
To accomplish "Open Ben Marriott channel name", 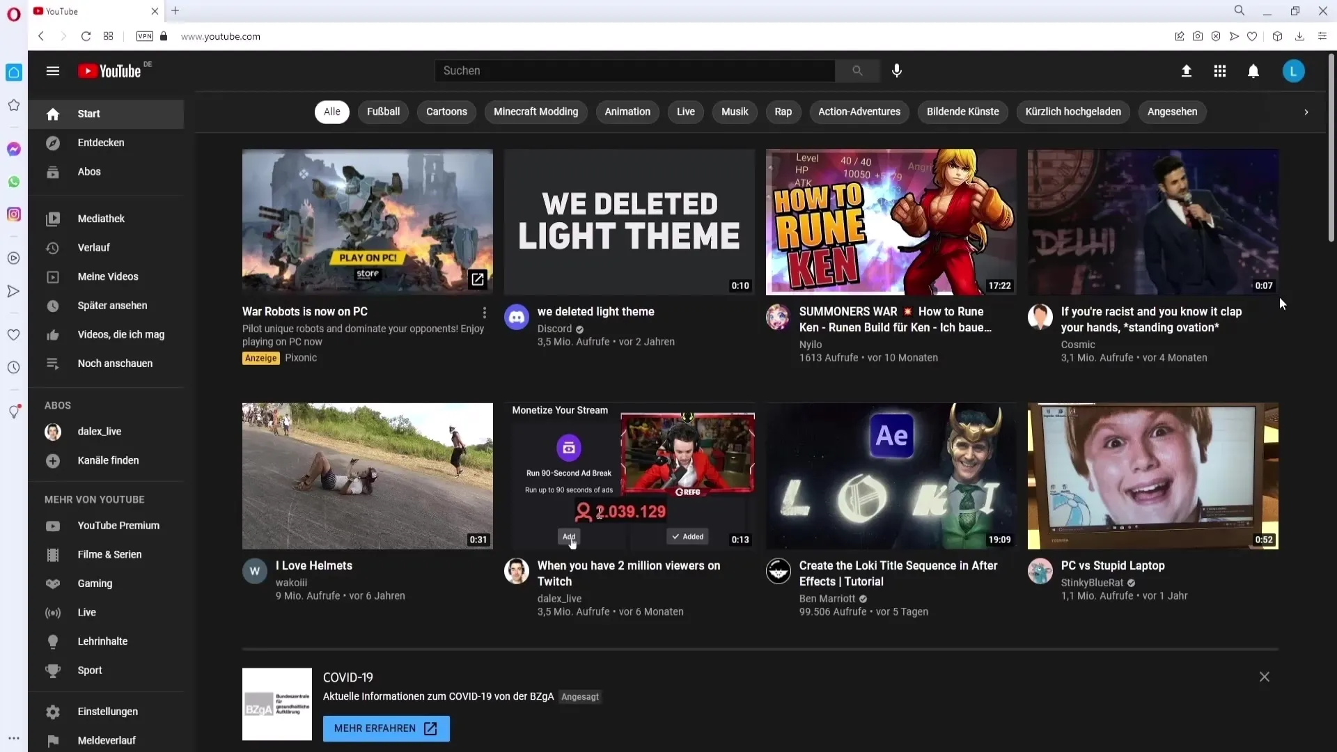I will coord(827,599).
